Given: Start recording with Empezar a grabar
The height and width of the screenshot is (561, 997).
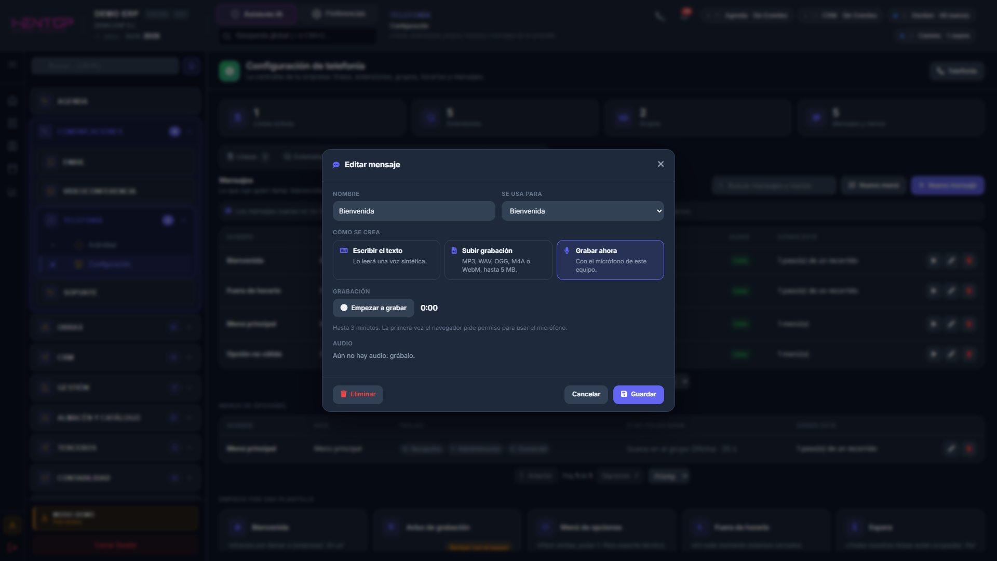Looking at the screenshot, I should 373,308.
